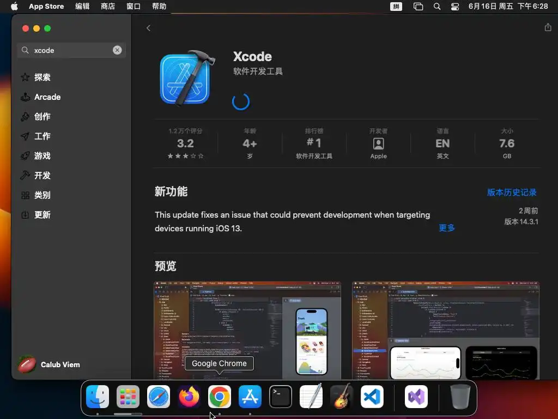Click the date and time in menu bar

[x=508, y=7]
